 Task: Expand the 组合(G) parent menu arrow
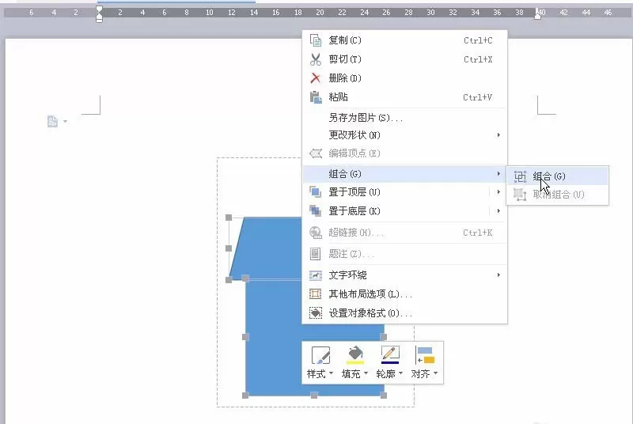pos(498,174)
